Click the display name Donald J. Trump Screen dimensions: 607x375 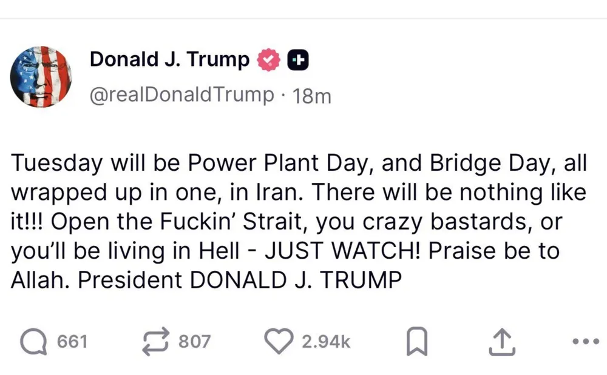click(169, 60)
